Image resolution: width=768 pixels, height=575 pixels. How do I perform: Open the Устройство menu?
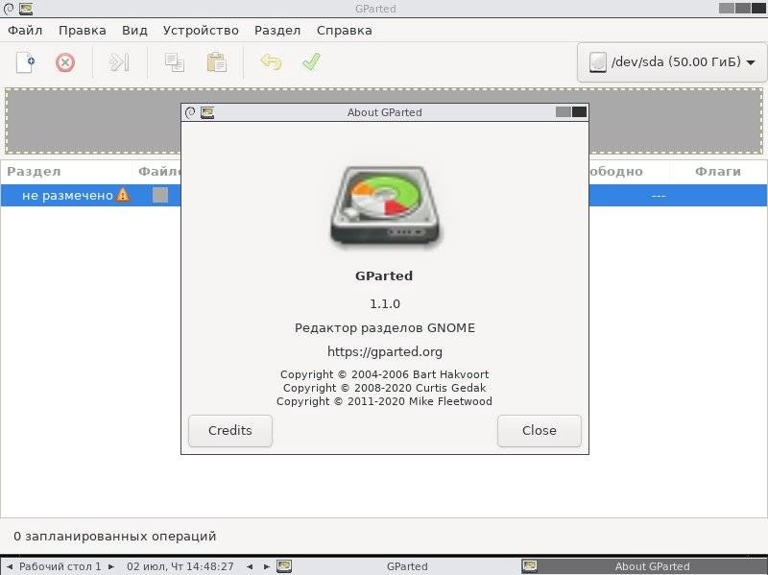click(201, 31)
